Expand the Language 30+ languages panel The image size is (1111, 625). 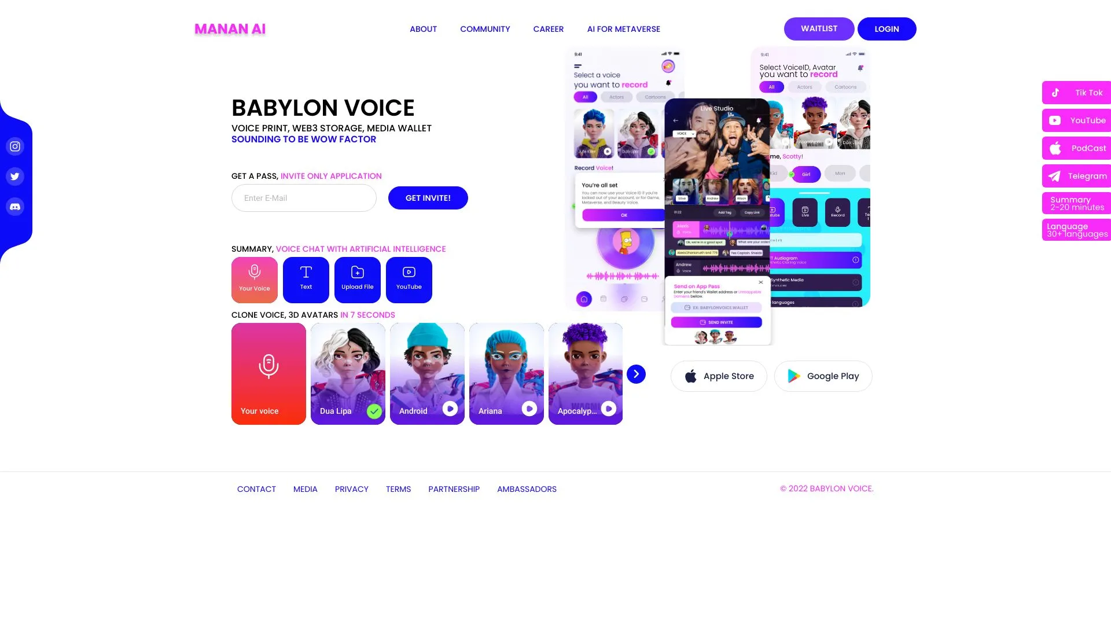(1077, 230)
